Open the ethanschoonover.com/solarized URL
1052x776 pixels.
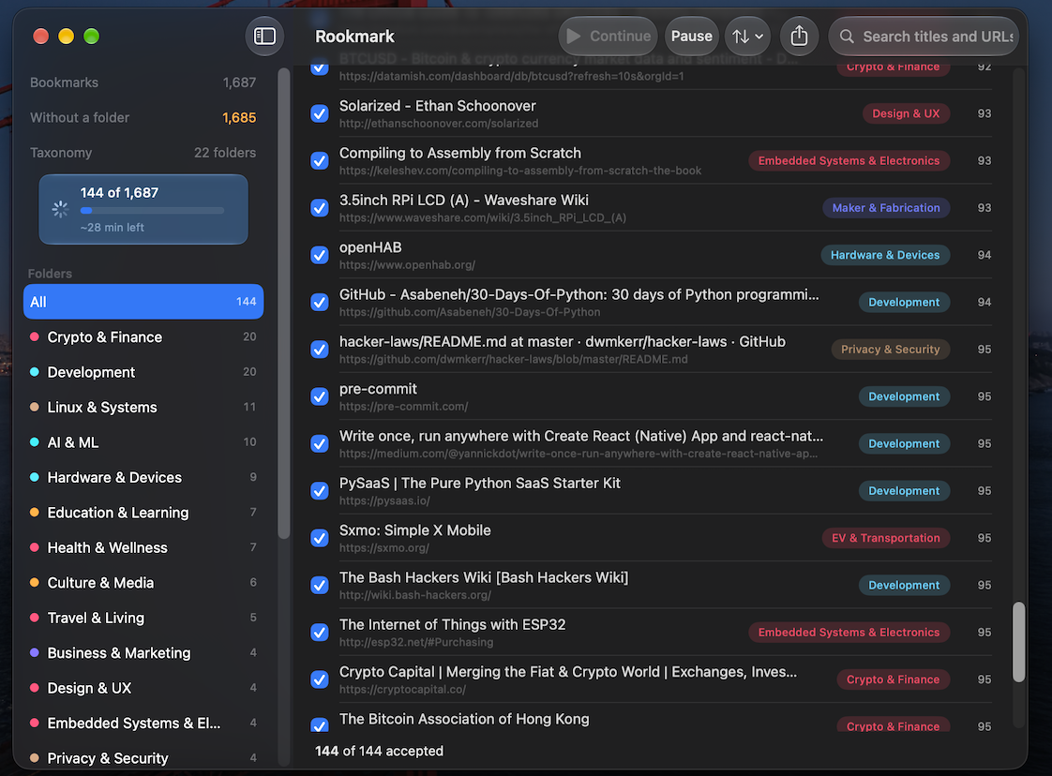pyautogui.click(x=439, y=124)
